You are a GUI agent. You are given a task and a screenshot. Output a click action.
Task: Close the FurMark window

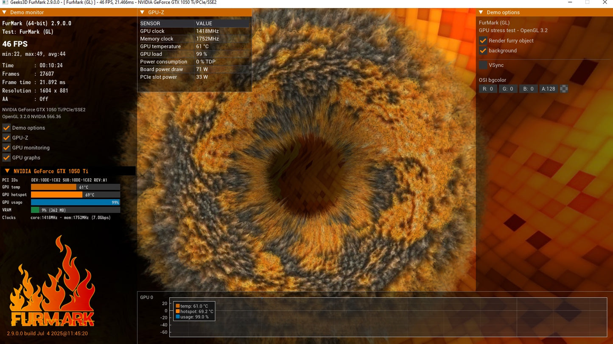tap(605, 3)
